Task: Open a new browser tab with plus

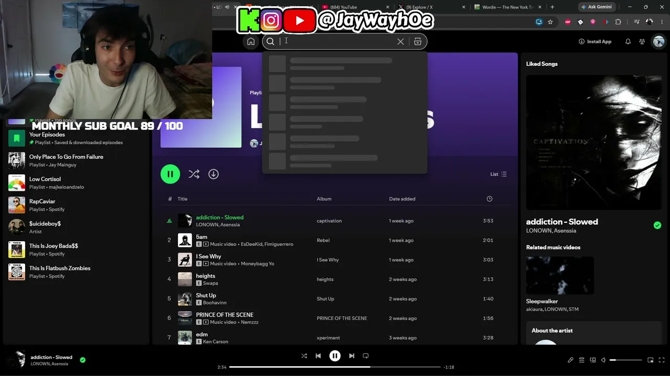Action: point(552,7)
